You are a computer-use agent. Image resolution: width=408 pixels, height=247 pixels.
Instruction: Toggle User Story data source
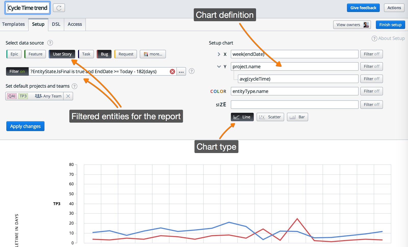pos(62,54)
